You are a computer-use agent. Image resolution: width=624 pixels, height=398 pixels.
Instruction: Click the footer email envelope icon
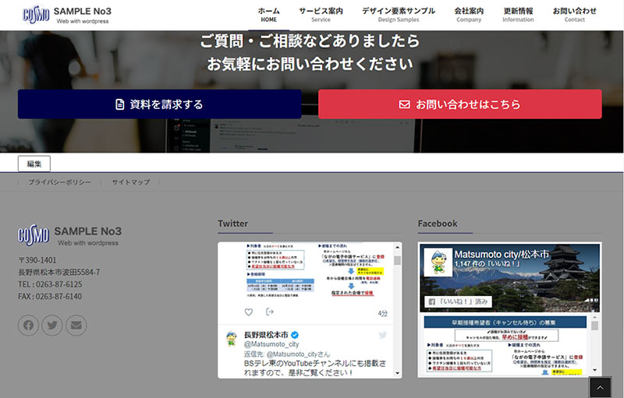76,325
